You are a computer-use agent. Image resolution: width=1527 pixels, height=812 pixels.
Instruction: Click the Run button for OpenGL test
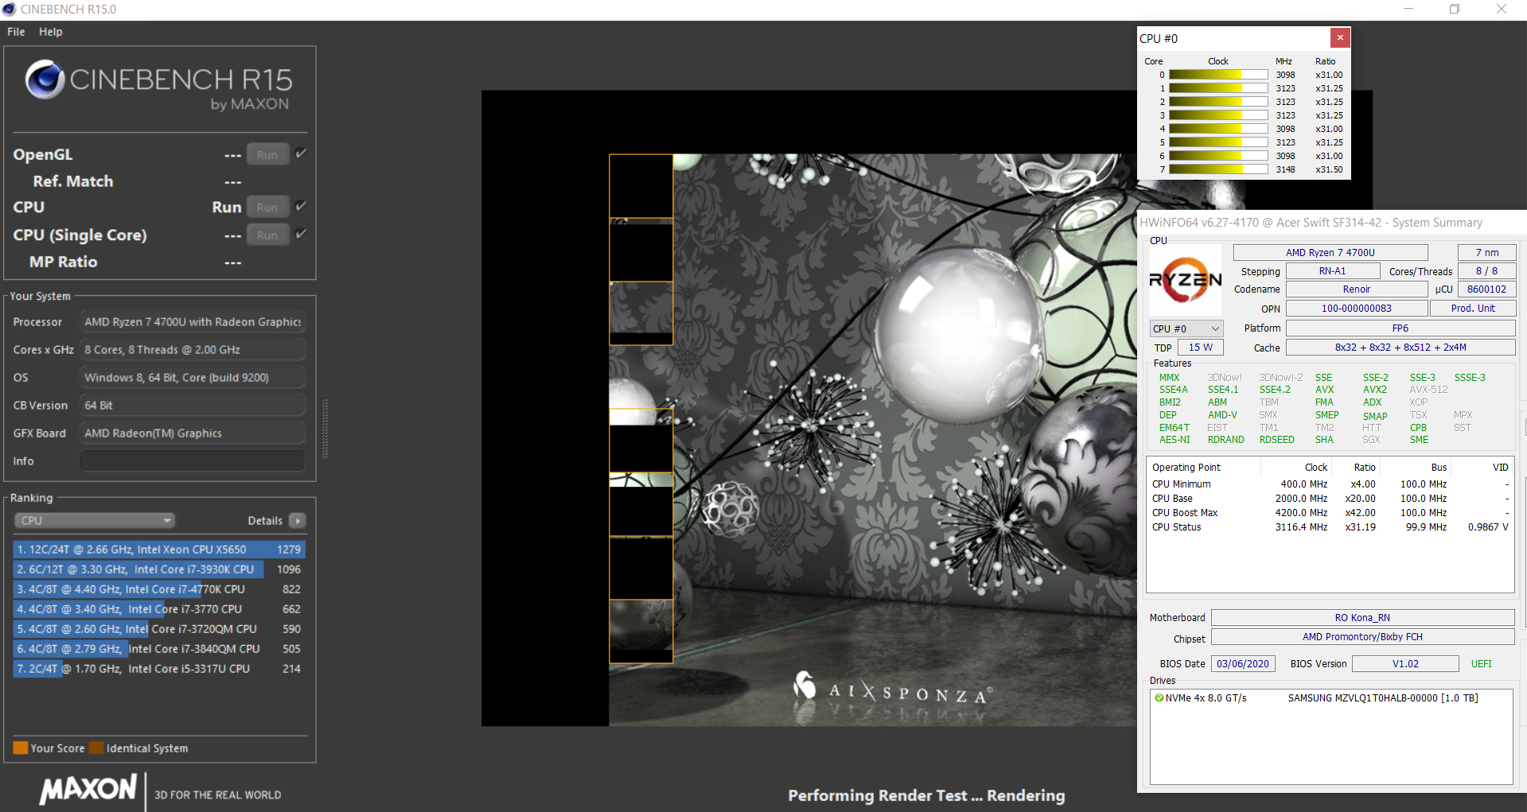267,154
